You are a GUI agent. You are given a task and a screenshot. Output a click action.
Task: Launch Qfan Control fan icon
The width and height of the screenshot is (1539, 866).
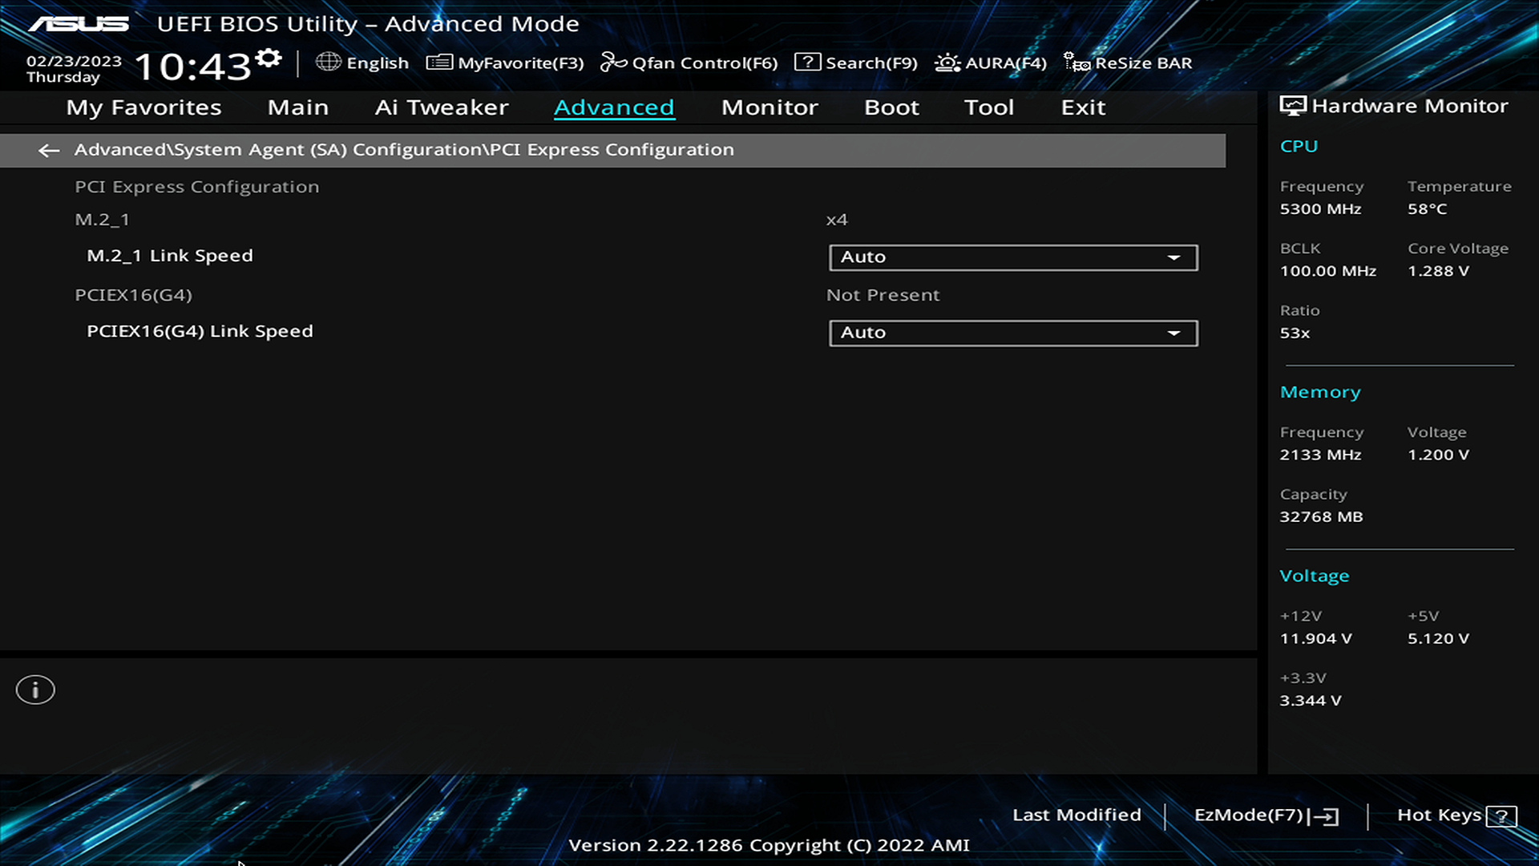pos(613,63)
